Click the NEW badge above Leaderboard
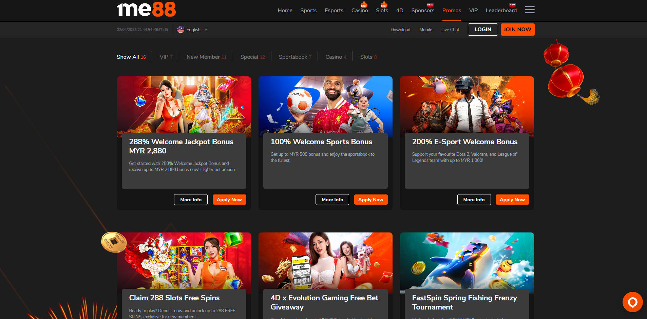Image resolution: width=647 pixels, height=319 pixels. point(512,5)
